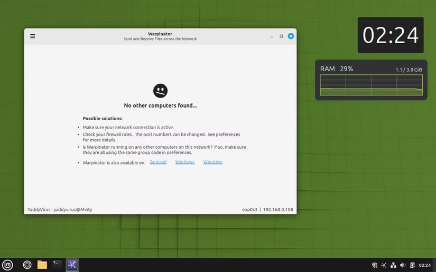Open the Warpinator hamburger menu

[33, 36]
